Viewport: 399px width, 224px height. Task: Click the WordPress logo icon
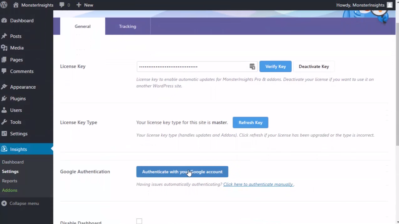coord(4,5)
